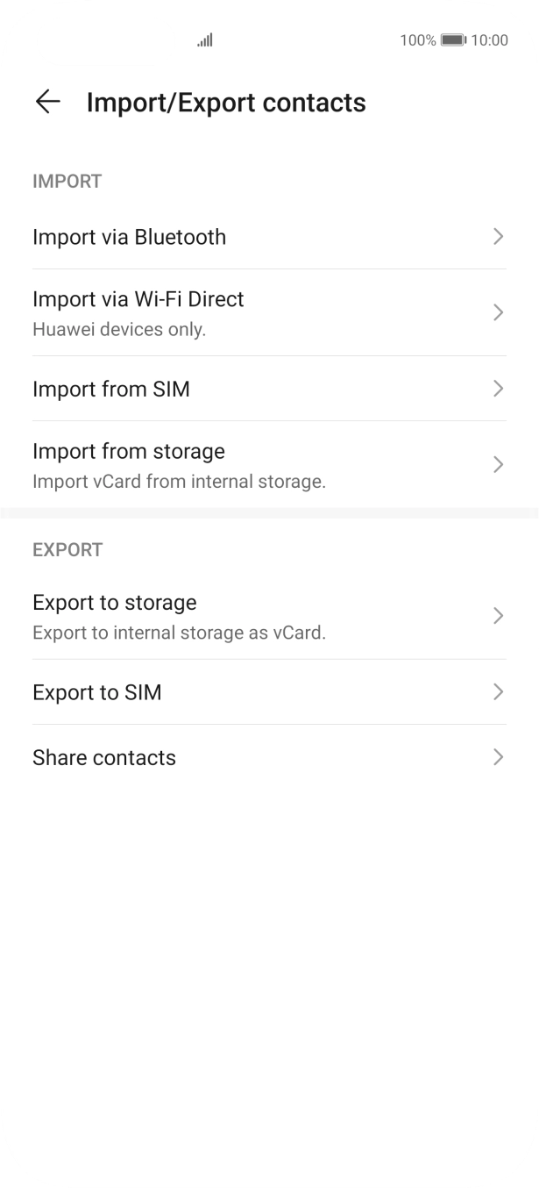The image size is (539, 1188).
Task: Tap the 100% battery percentage indicator
Action: [418, 39]
